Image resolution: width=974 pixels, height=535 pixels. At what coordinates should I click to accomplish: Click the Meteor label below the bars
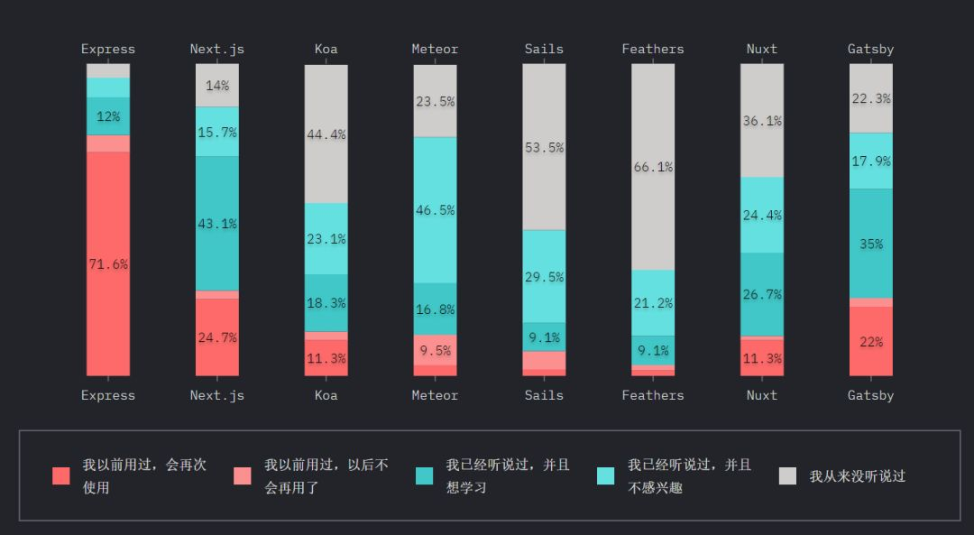(x=435, y=395)
